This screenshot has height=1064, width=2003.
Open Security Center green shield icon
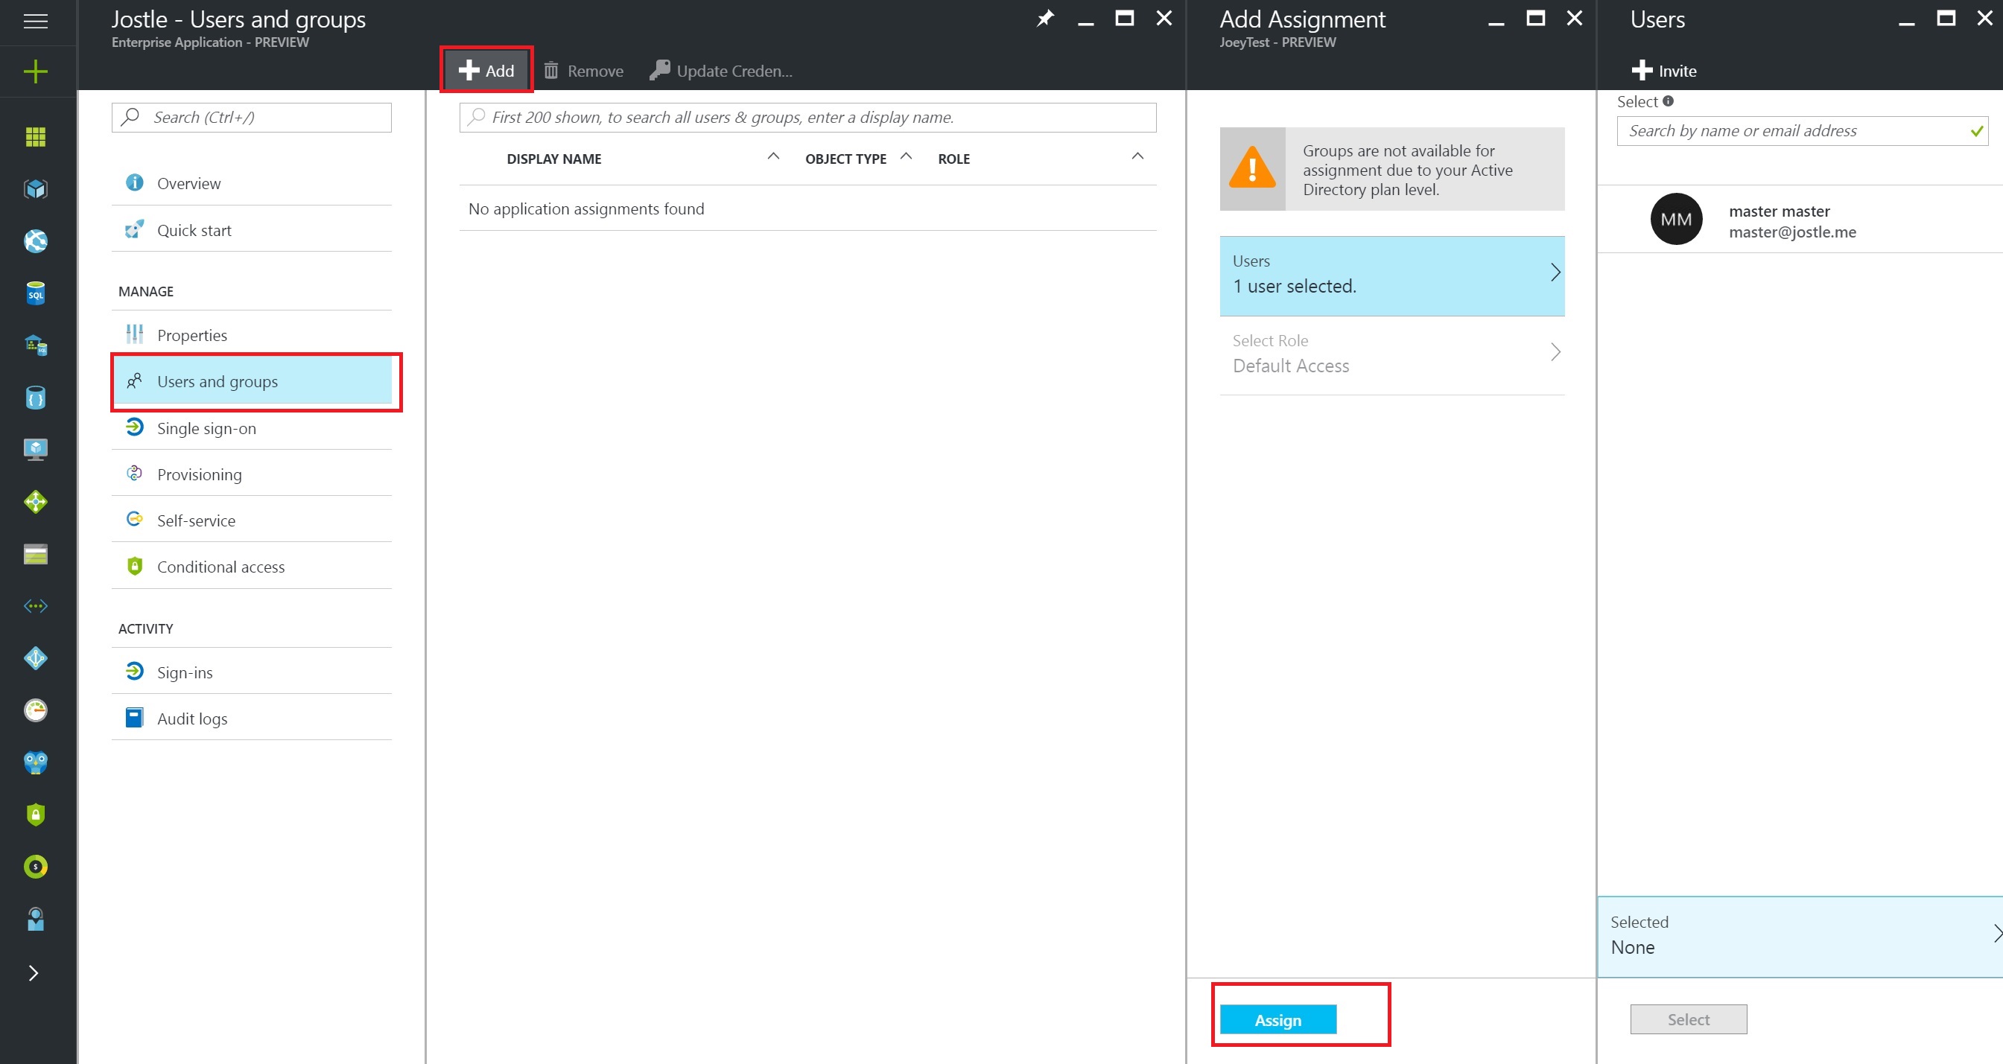(36, 815)
